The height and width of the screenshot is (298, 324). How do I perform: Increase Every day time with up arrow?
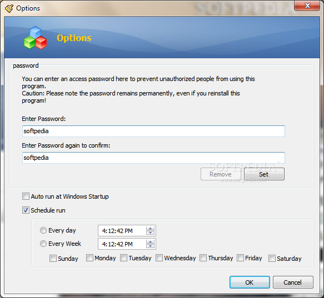click(x=150, y=229)
